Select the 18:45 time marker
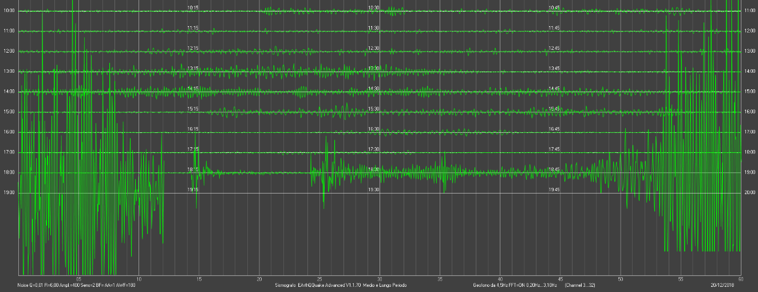758x292 pixels. [x=554, y=169]
